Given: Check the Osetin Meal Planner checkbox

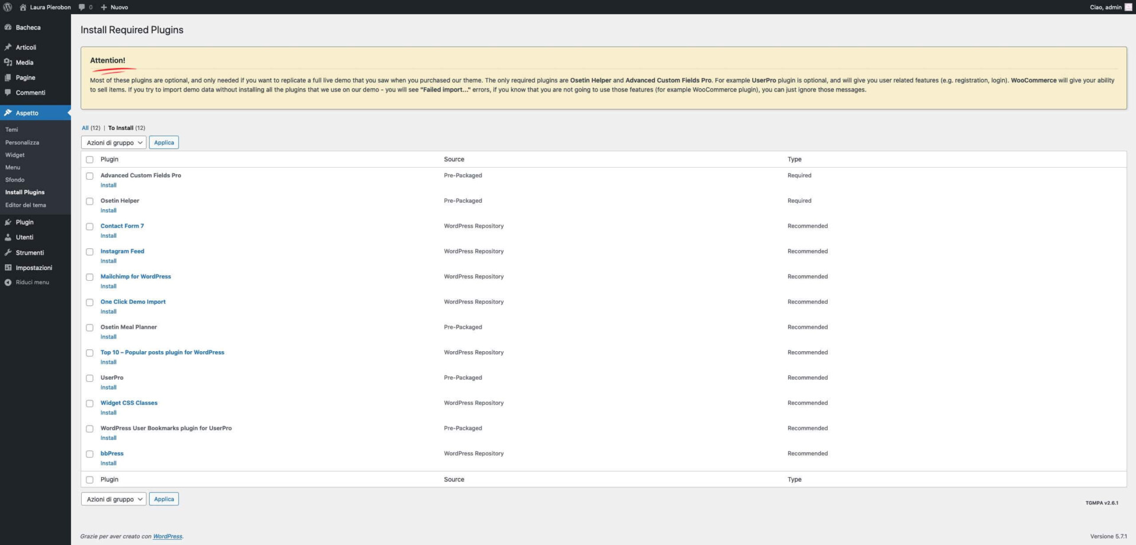Looking at the screenshot, I should (90, 328).
